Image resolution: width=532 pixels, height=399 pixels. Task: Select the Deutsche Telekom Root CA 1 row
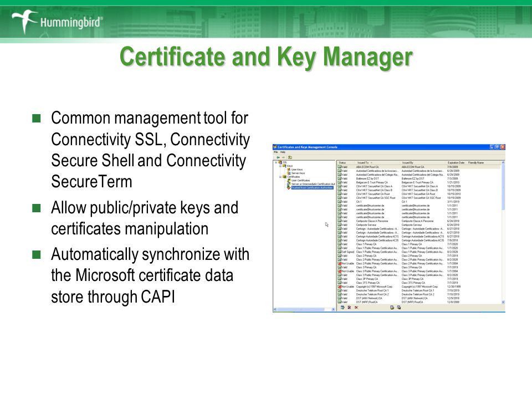pos(419,290)
